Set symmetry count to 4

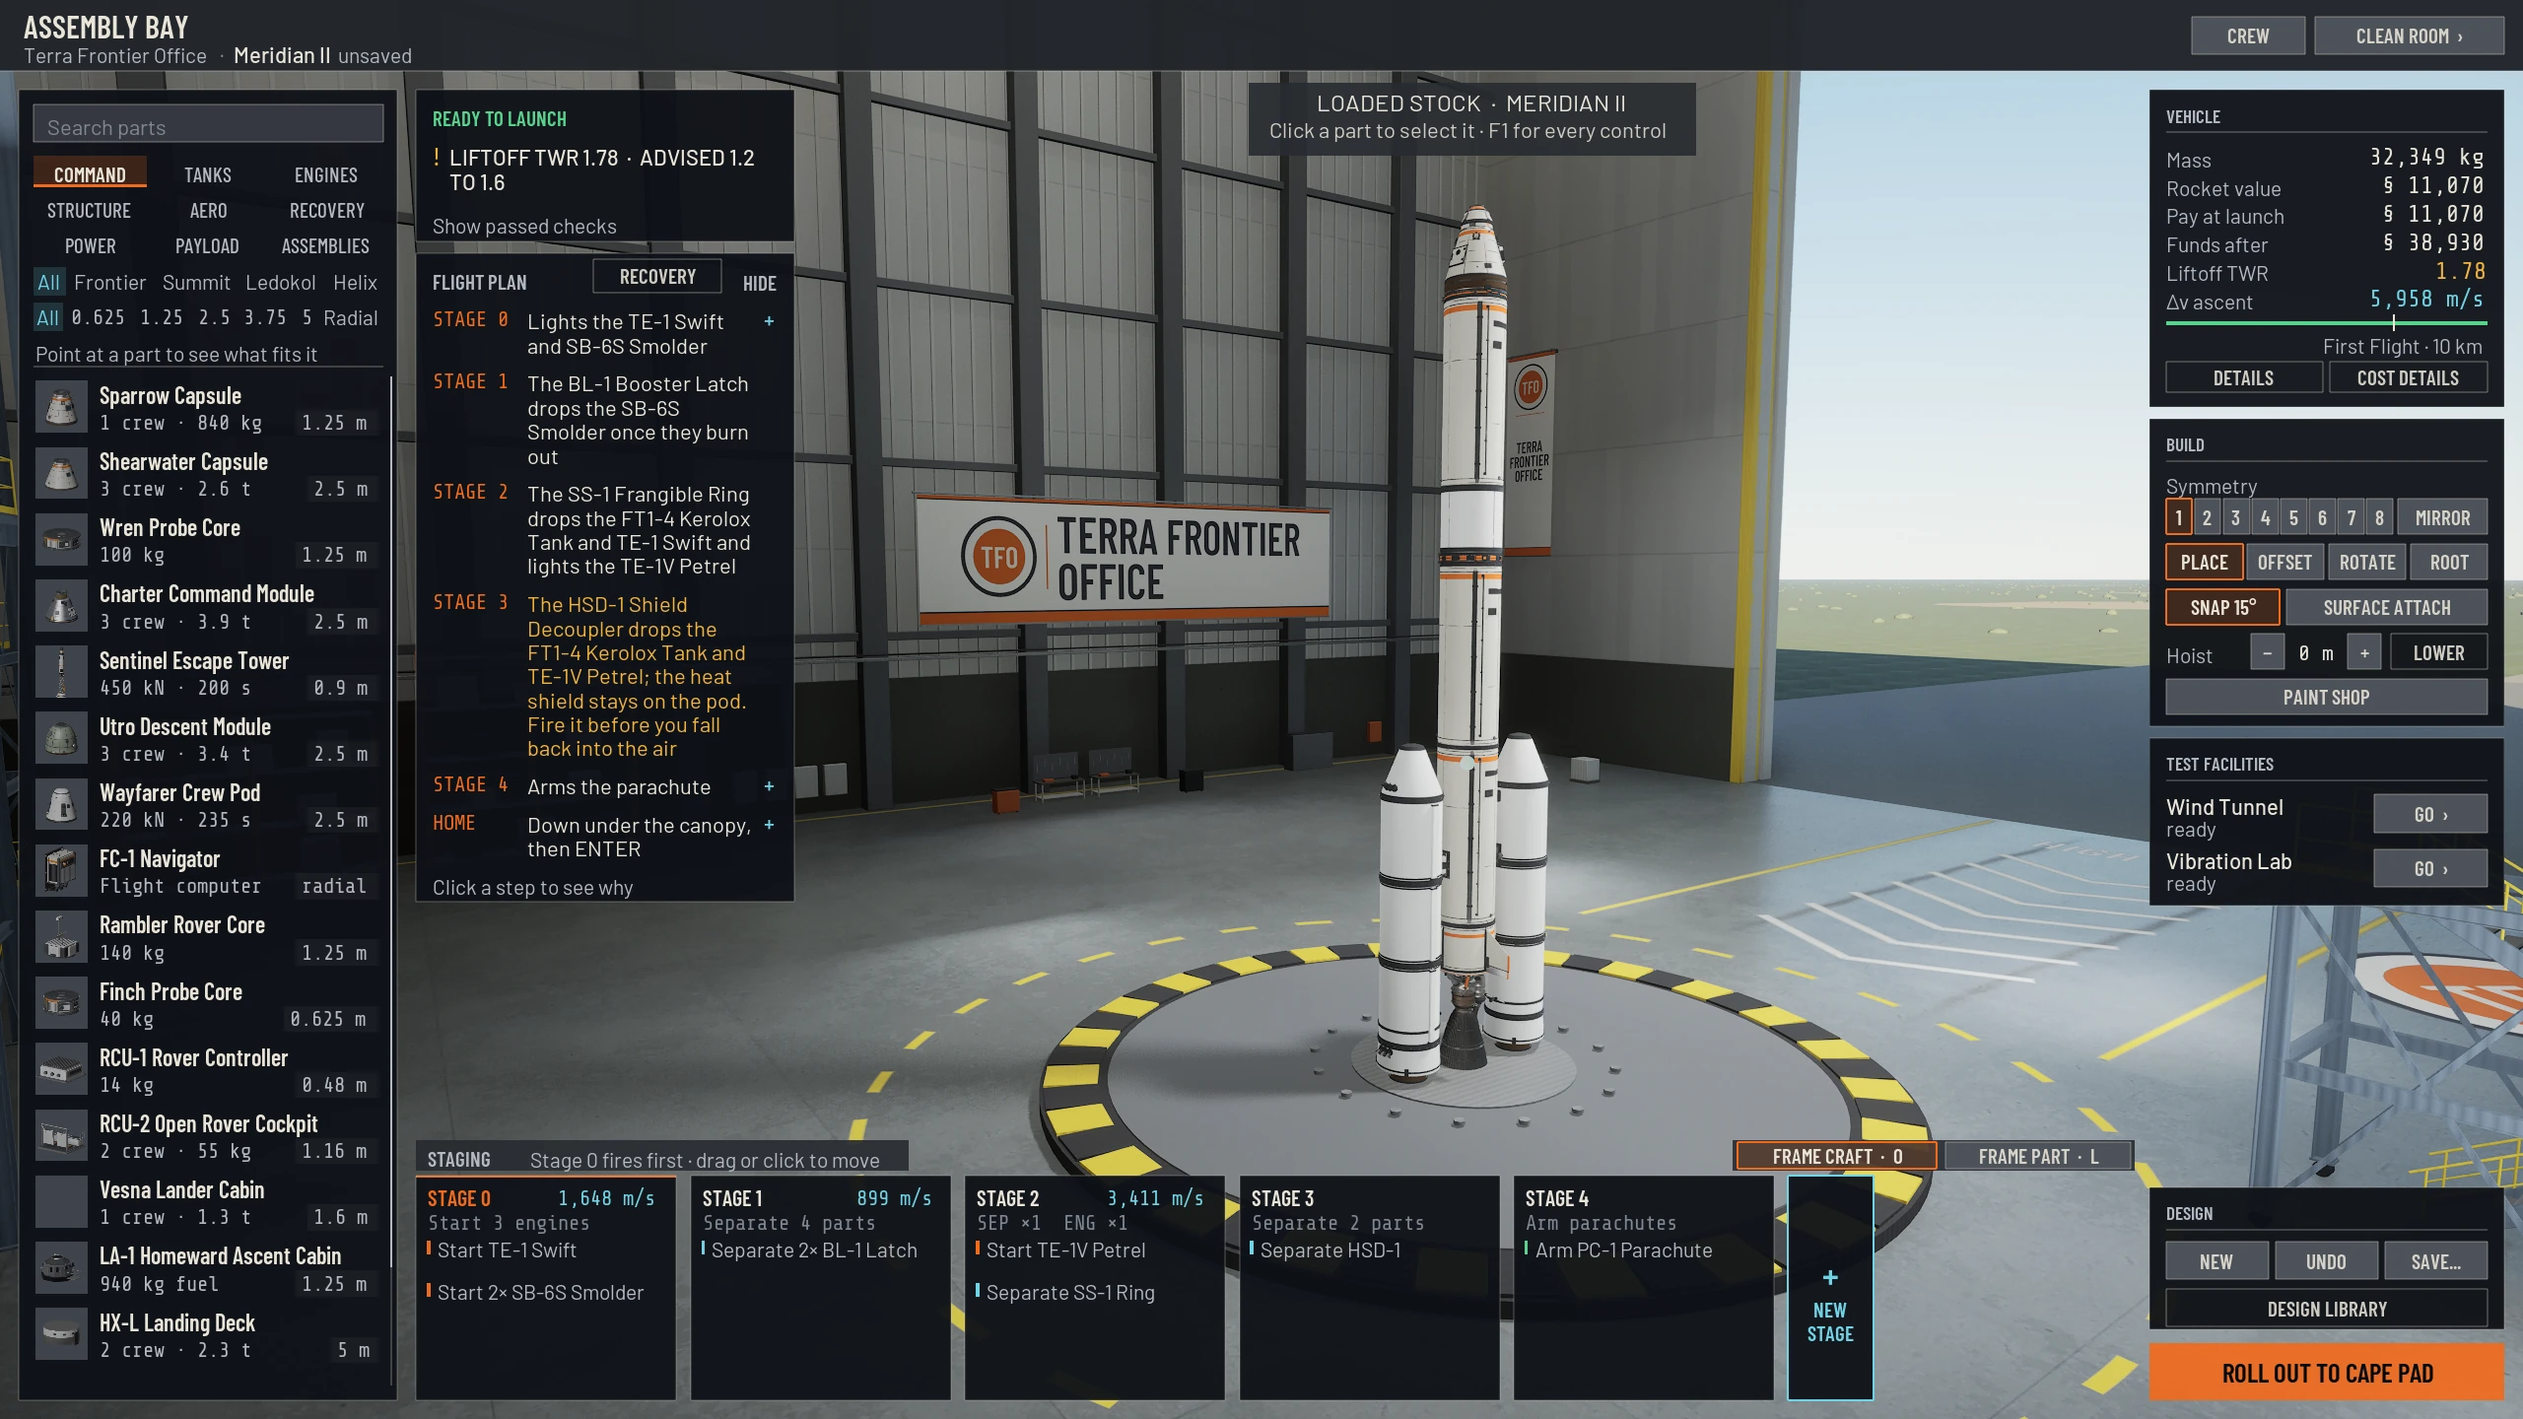coord(2265,517)
